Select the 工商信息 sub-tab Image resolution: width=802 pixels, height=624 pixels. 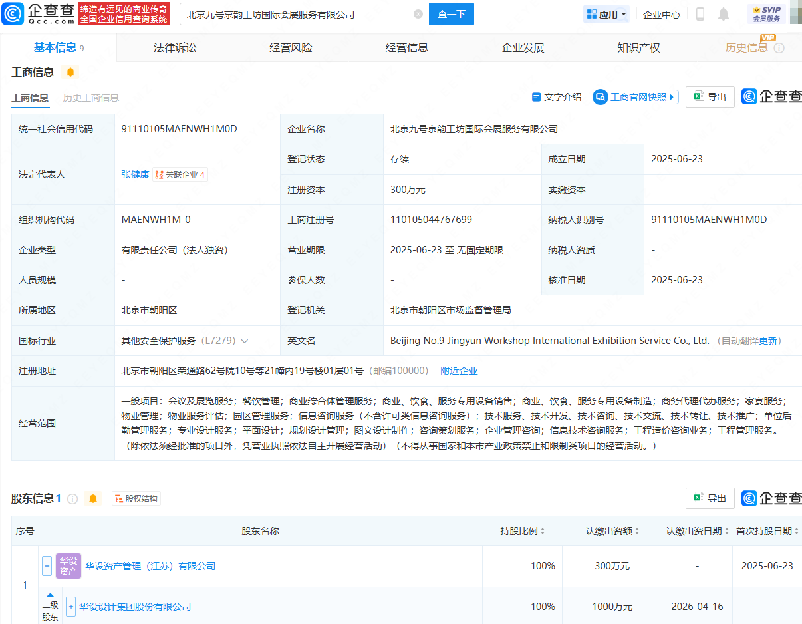[x=30, y=98]
